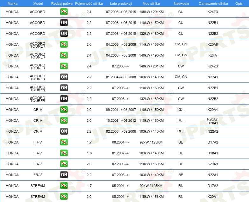Click the production date 01.2007 ->
Screen dimensions: 249x202
click(120, 153)
